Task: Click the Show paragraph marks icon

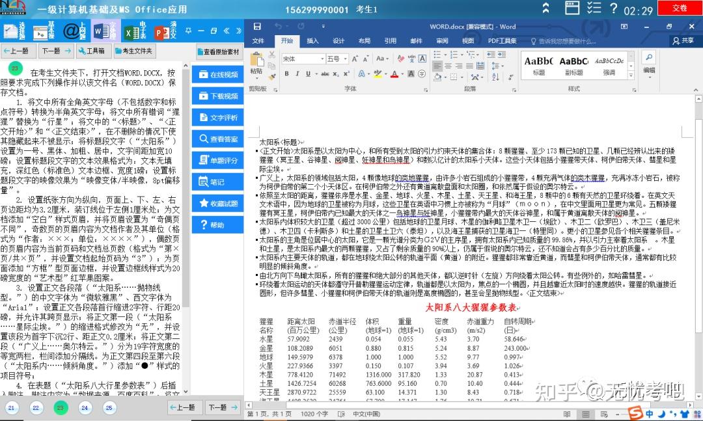Action: (x=511, y=77)
